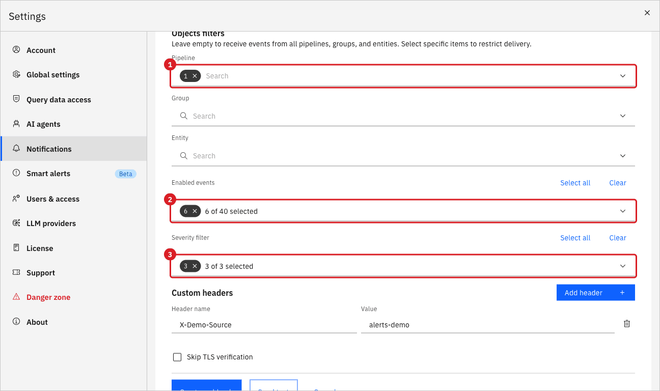The height and width of the screenshot is (391, 660).
Task: Delete the X-Demo-Source header with trash icon
Action: (x=627, y=324)
